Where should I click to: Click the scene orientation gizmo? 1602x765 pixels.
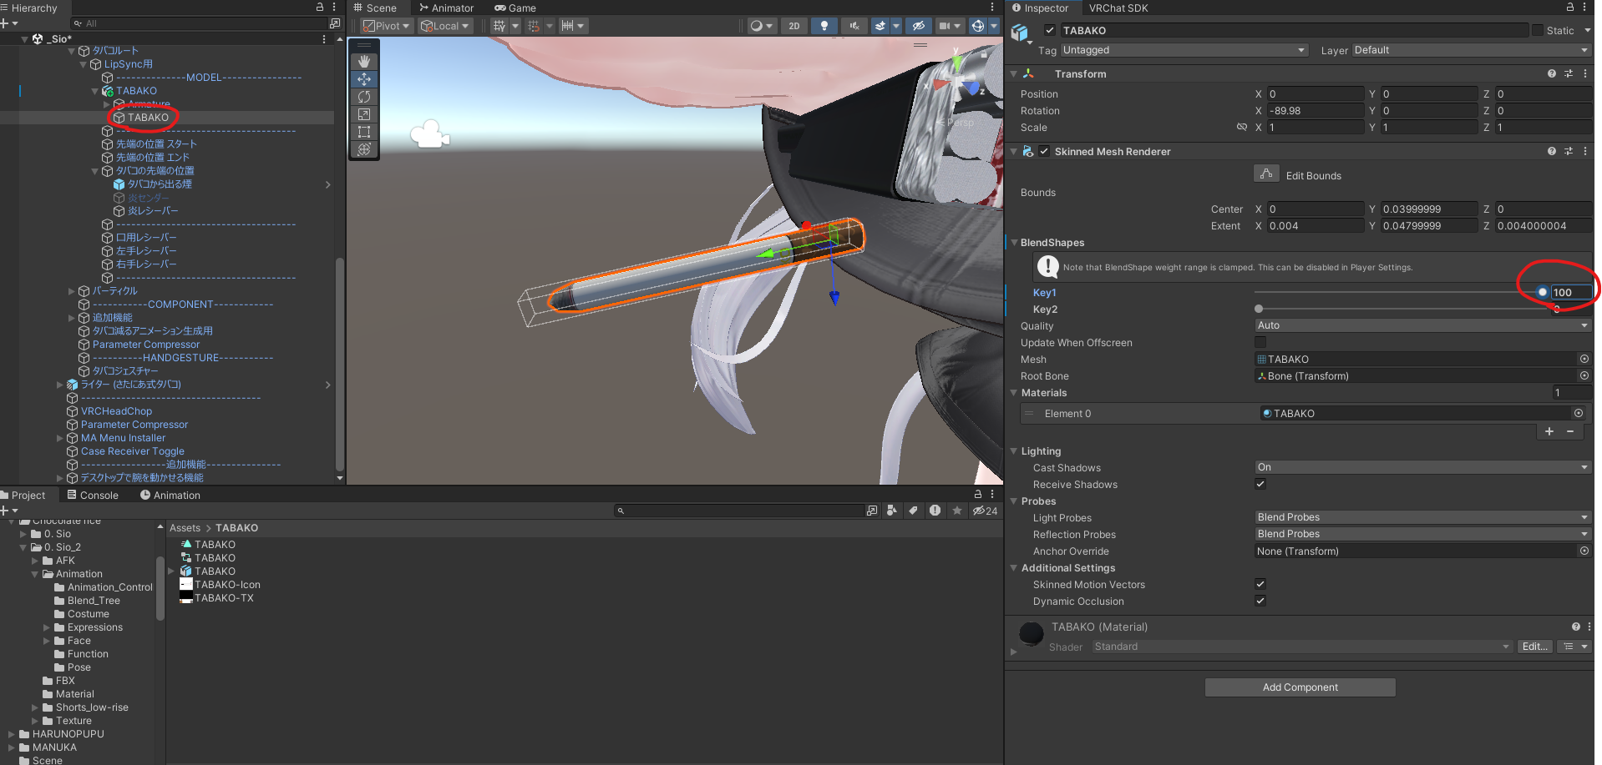point(960,82)
